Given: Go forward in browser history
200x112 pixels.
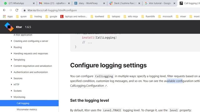Looking at the screenshot, I should (11, 10).
